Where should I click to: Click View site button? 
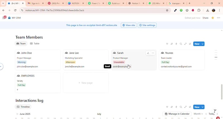tap(129, 25)
